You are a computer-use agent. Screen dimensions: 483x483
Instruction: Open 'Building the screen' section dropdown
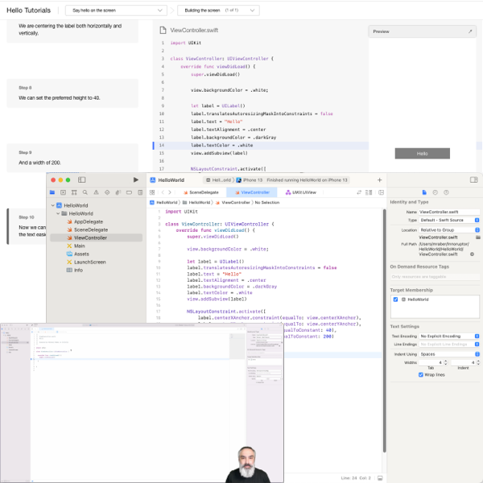(x=218, y=10)
